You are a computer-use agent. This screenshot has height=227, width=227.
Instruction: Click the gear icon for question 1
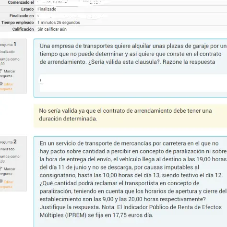tap(1, 84)
